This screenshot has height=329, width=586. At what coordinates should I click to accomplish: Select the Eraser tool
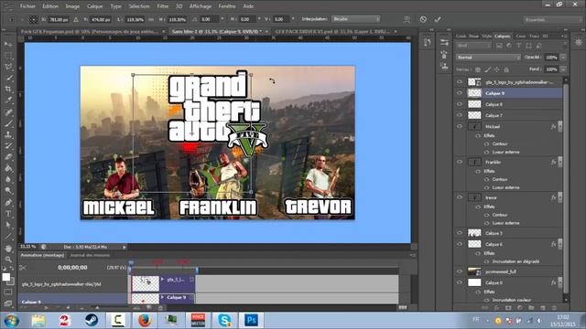click(x=8, y=157)
